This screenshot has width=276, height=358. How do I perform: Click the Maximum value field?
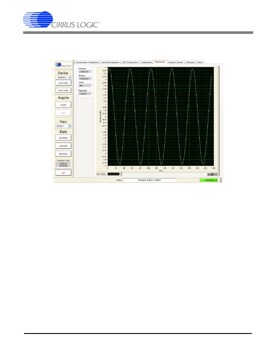85,72
